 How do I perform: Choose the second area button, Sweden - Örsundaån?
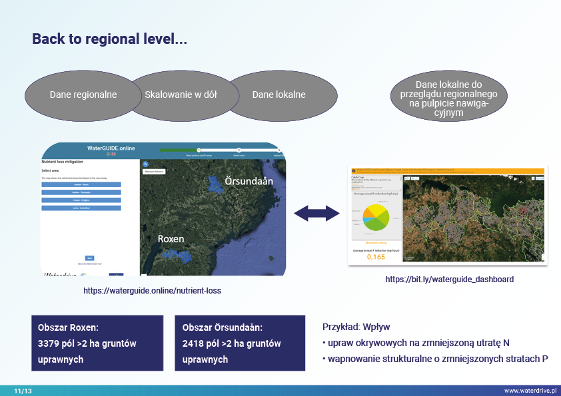pos(81,192)
